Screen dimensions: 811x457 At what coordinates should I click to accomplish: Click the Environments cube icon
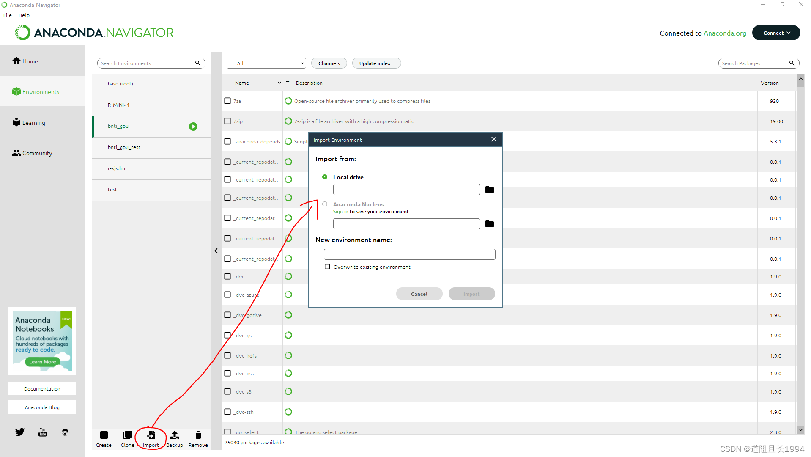(16, 91)
